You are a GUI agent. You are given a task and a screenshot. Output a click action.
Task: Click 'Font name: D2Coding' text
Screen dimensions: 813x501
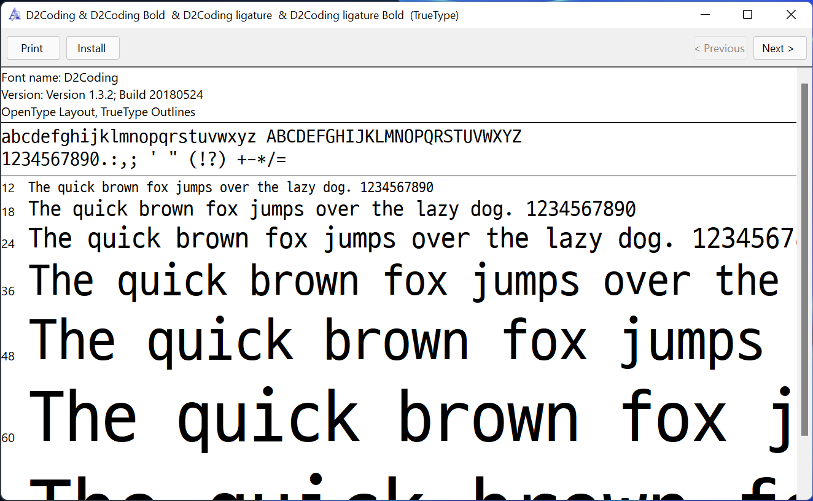click(60, 78)
